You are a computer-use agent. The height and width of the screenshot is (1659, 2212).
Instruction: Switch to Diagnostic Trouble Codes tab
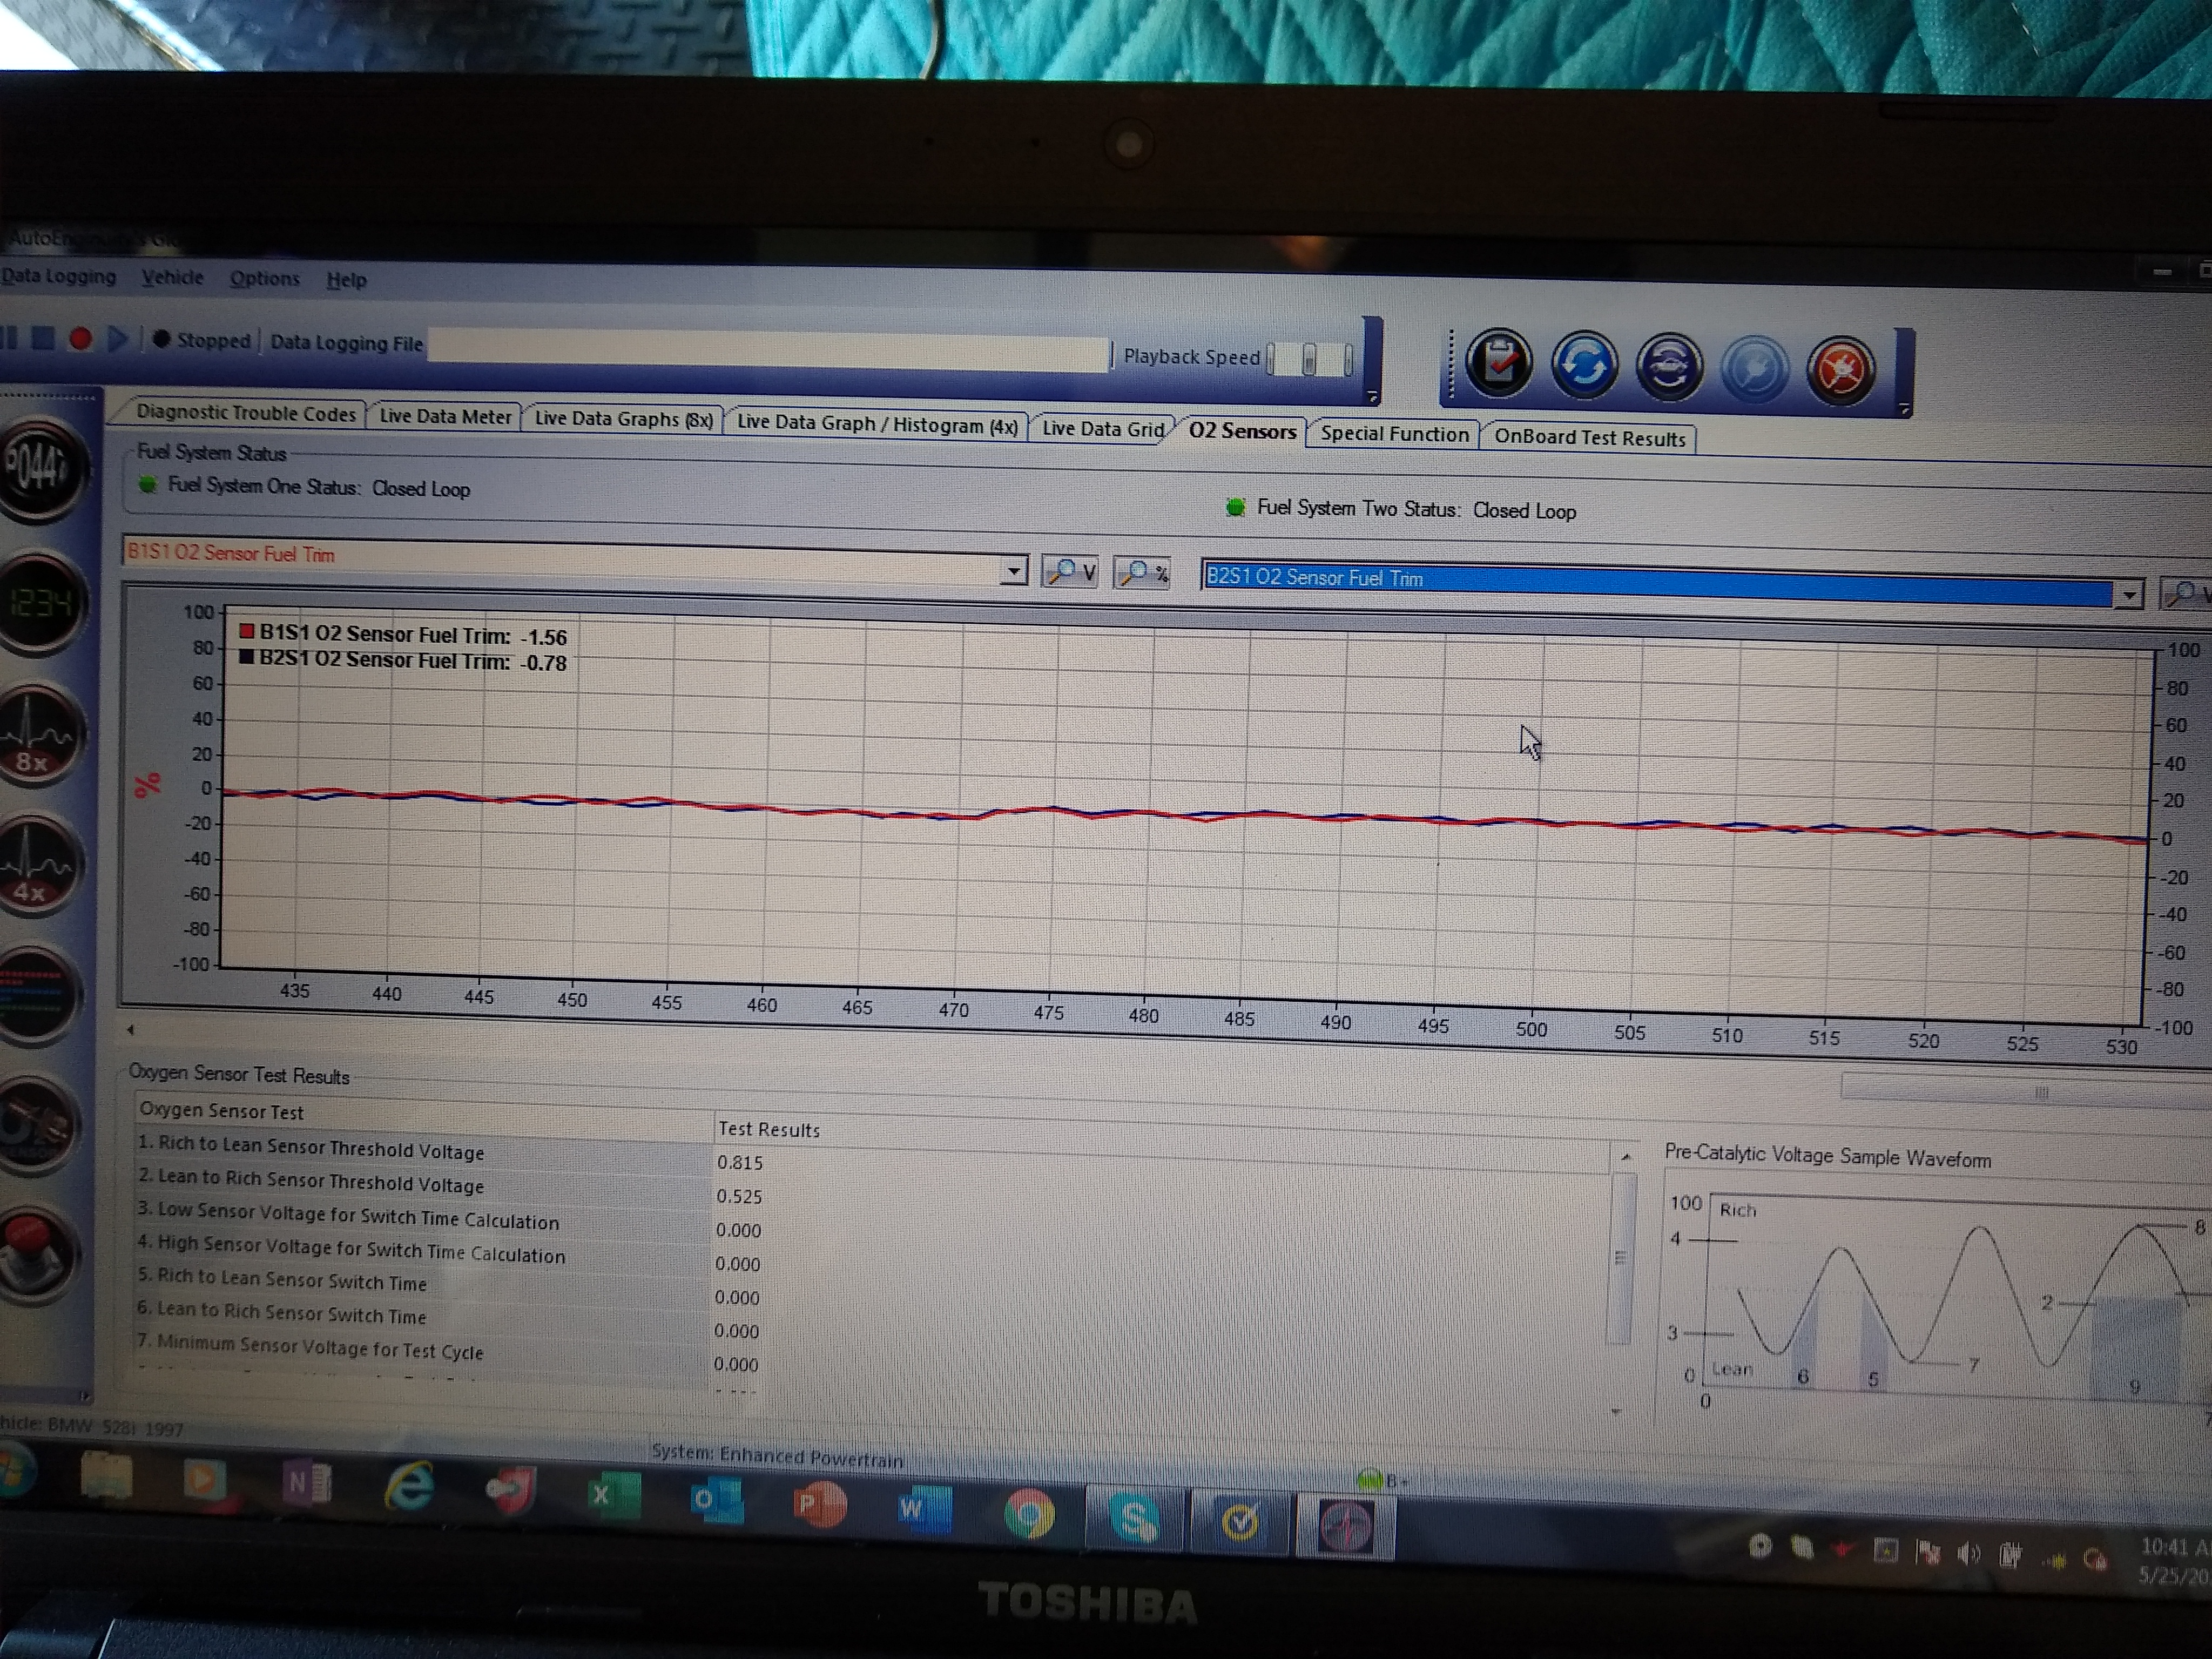(x=245, y=413)
